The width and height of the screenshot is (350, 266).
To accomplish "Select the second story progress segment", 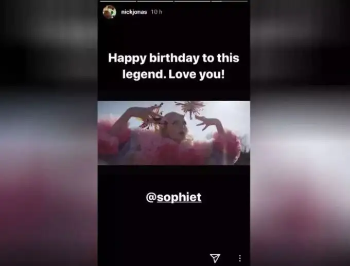I will point(155,1).
